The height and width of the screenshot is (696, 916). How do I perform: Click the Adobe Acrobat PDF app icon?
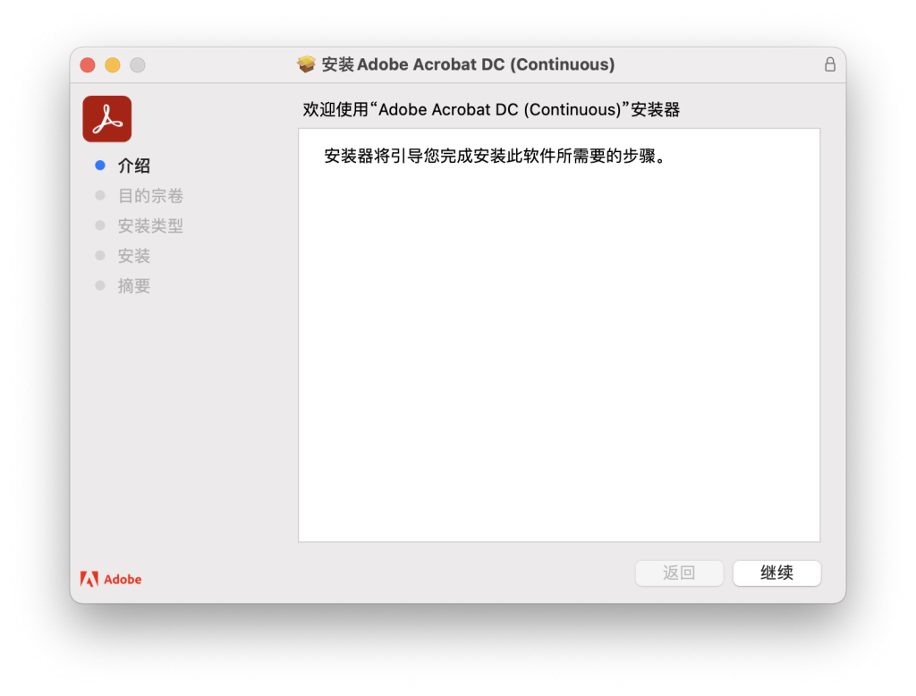click(107, 119)
